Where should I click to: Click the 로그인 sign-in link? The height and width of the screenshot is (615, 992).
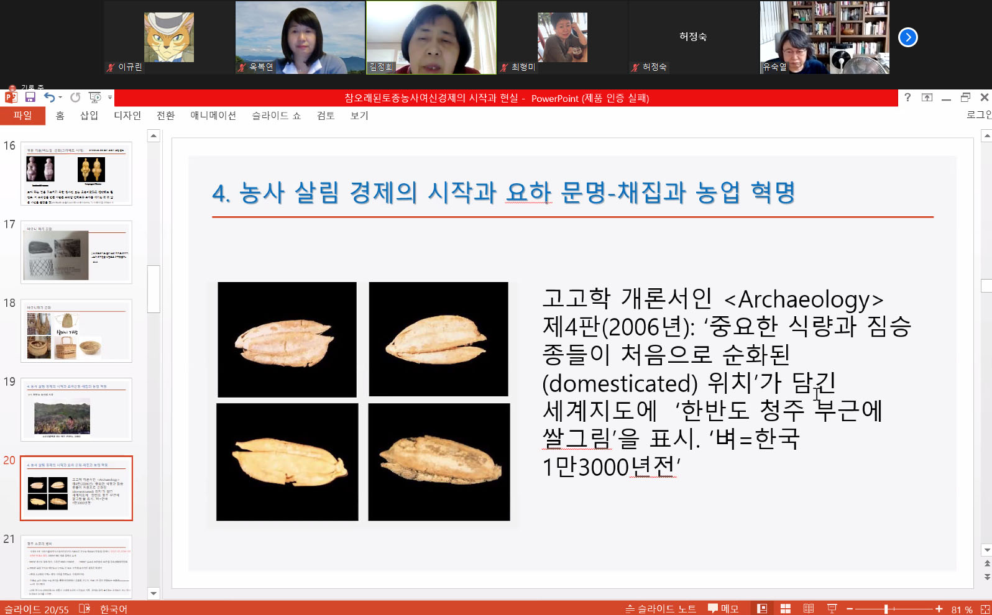978,115
